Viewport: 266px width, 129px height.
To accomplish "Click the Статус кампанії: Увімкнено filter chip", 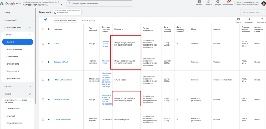I will (x=65, y=20).
